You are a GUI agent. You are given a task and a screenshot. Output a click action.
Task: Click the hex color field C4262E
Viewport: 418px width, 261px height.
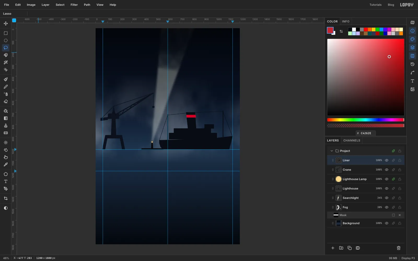[366, 133]
